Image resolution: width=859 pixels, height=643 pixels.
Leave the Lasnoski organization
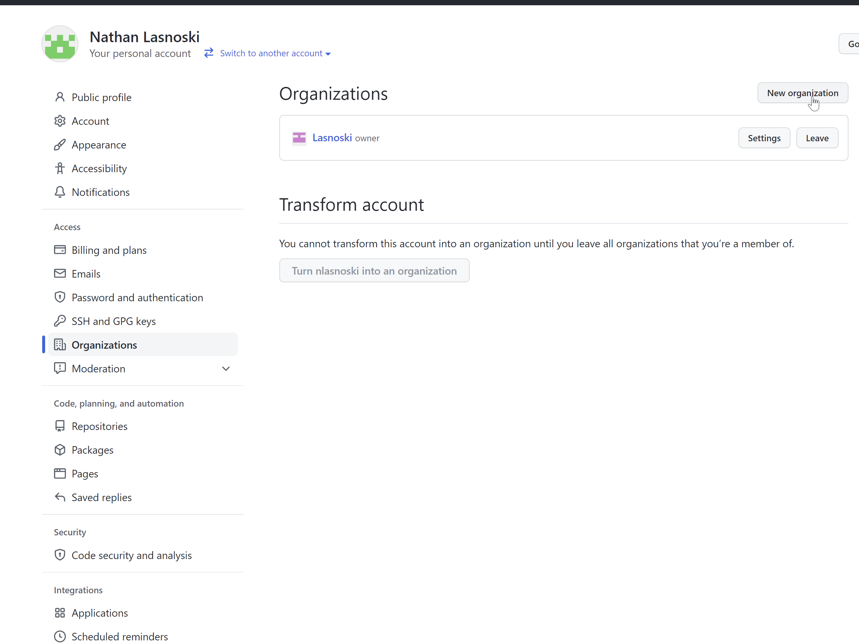pos(817,138)
